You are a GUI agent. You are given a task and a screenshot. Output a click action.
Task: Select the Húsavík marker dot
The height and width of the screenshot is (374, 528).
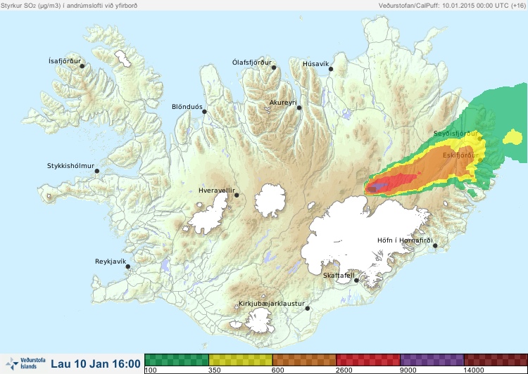pyautogui.click(x=331, y=69)
